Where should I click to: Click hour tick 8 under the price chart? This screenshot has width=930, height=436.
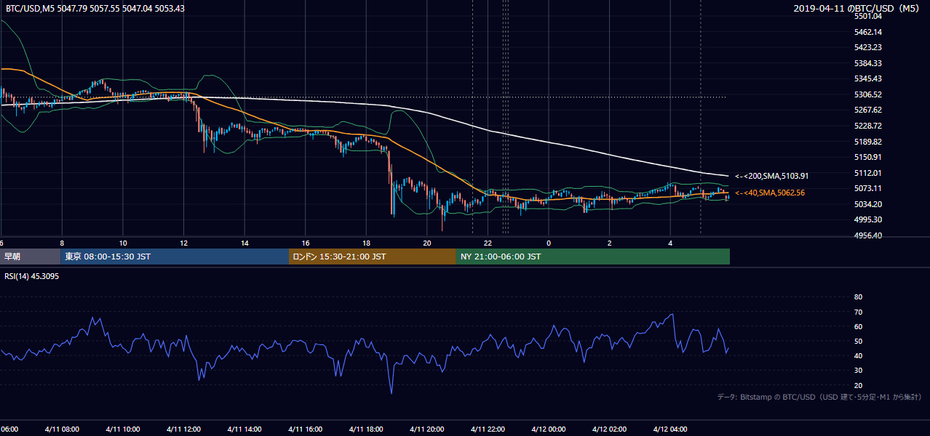click(62, 243)
